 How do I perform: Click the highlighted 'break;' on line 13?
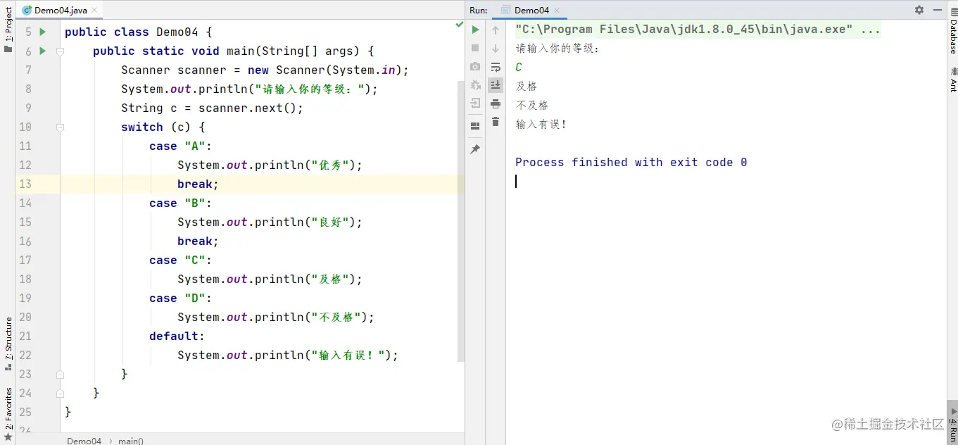click(198, 184)
